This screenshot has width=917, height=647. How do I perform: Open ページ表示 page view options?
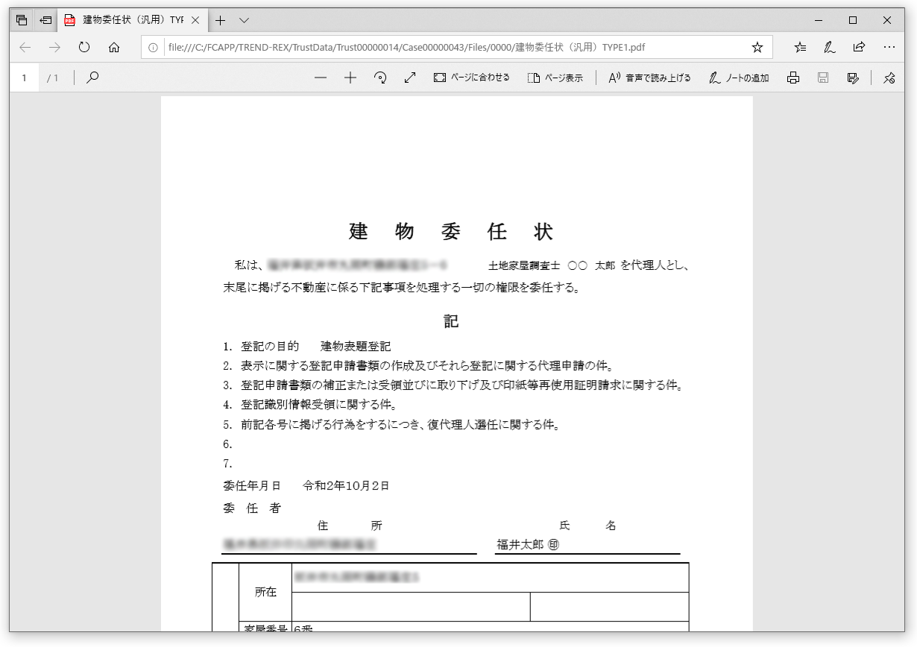tap(555, 78)
